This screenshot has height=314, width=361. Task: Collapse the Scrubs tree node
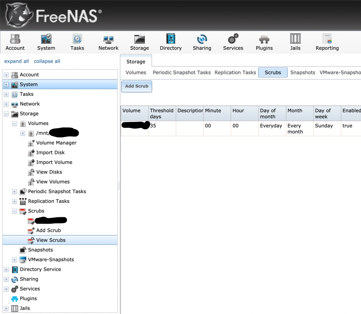click(x=14, y=211)
